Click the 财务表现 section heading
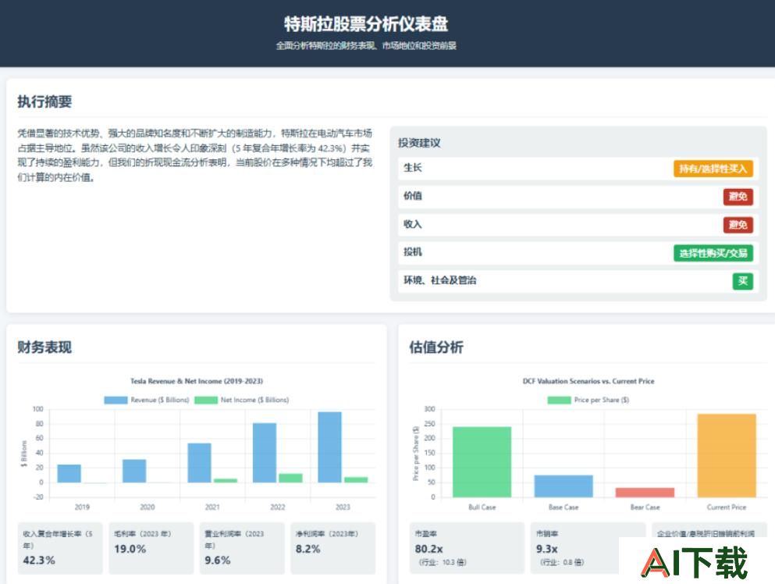The image size is (775, 584). coord(44,347)
